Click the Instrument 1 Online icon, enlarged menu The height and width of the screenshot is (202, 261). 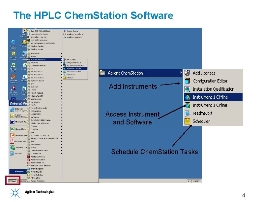(187, 105)
